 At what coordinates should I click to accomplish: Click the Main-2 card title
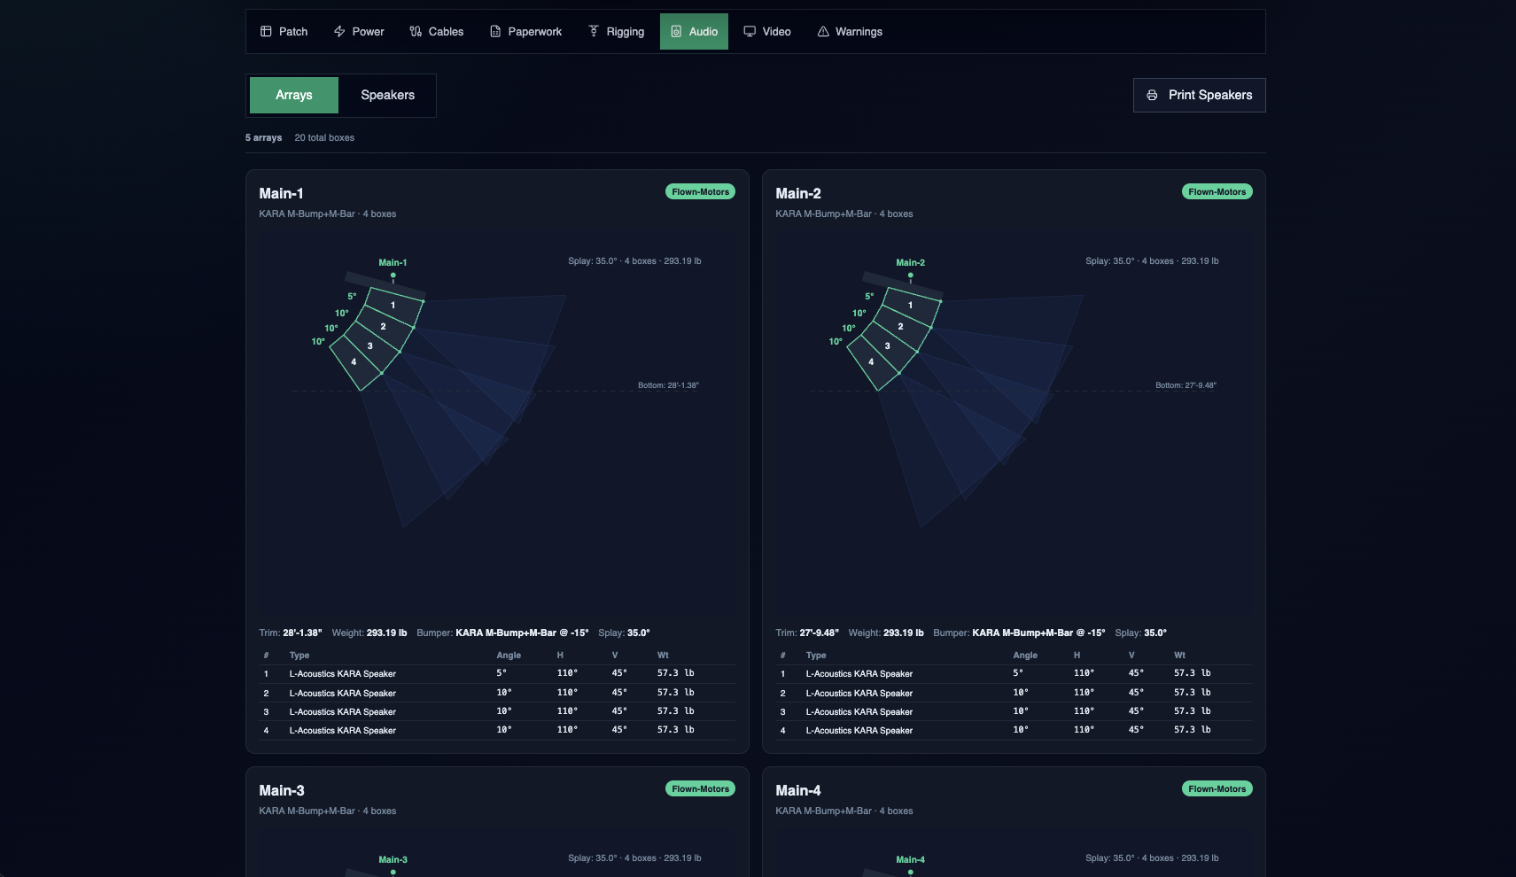798,193
